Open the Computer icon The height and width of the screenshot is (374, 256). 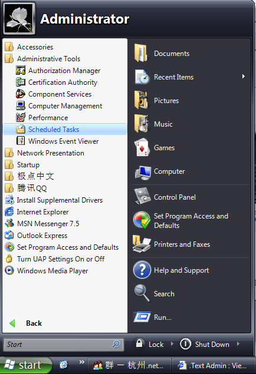[x=143, y=172]
